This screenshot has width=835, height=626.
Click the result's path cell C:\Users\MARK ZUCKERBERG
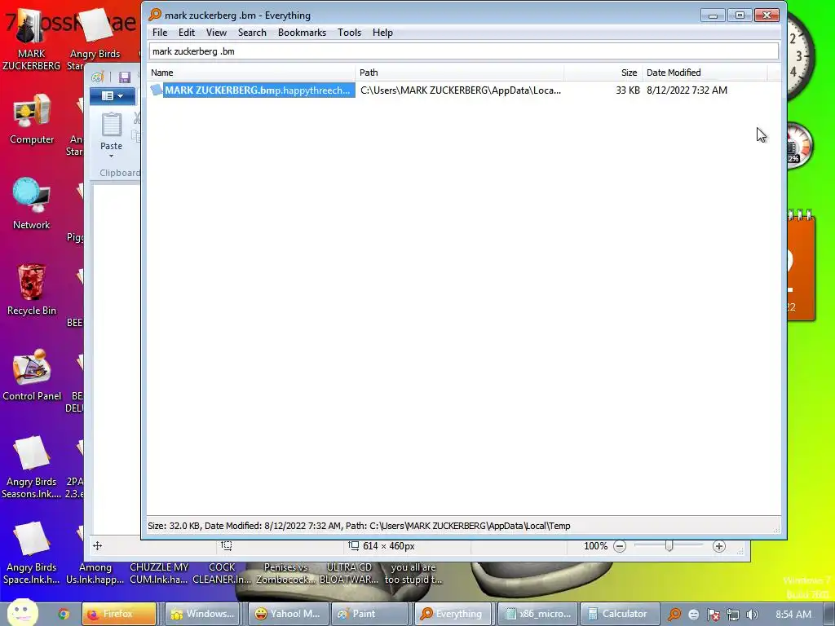(x=460, y=90)
